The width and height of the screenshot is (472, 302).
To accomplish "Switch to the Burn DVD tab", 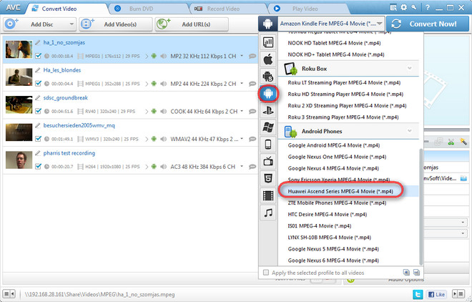I will pos(147,9).
